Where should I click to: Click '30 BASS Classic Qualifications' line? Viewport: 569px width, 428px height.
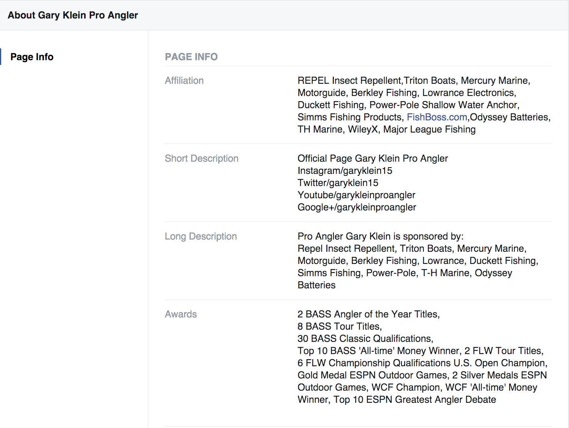(365, 339)
